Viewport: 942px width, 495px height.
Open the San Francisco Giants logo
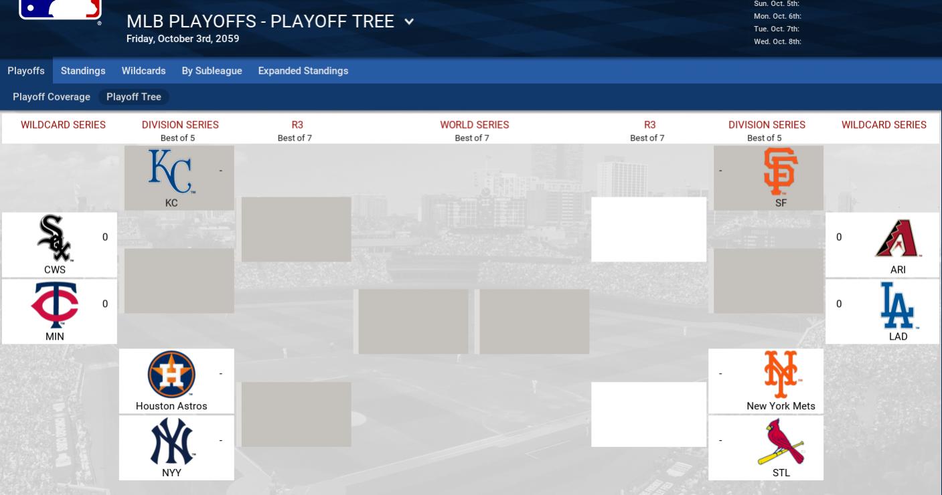781,171
